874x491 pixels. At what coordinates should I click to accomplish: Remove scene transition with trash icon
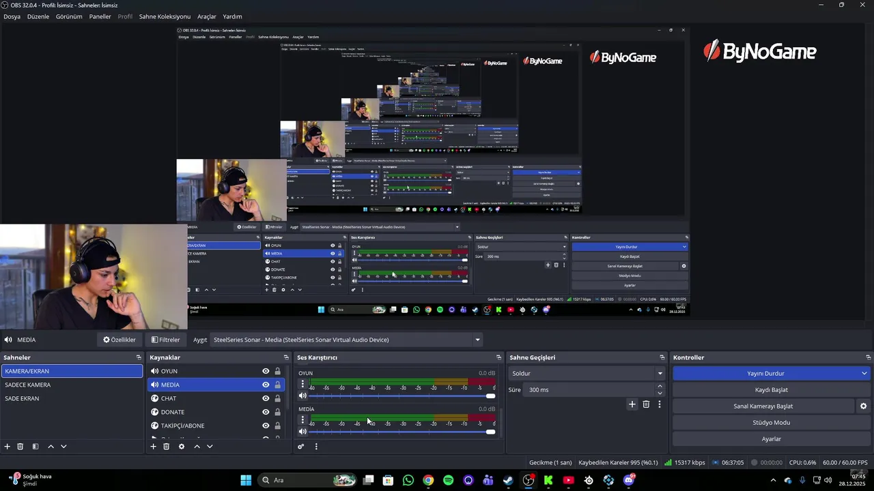pos(646,404)
